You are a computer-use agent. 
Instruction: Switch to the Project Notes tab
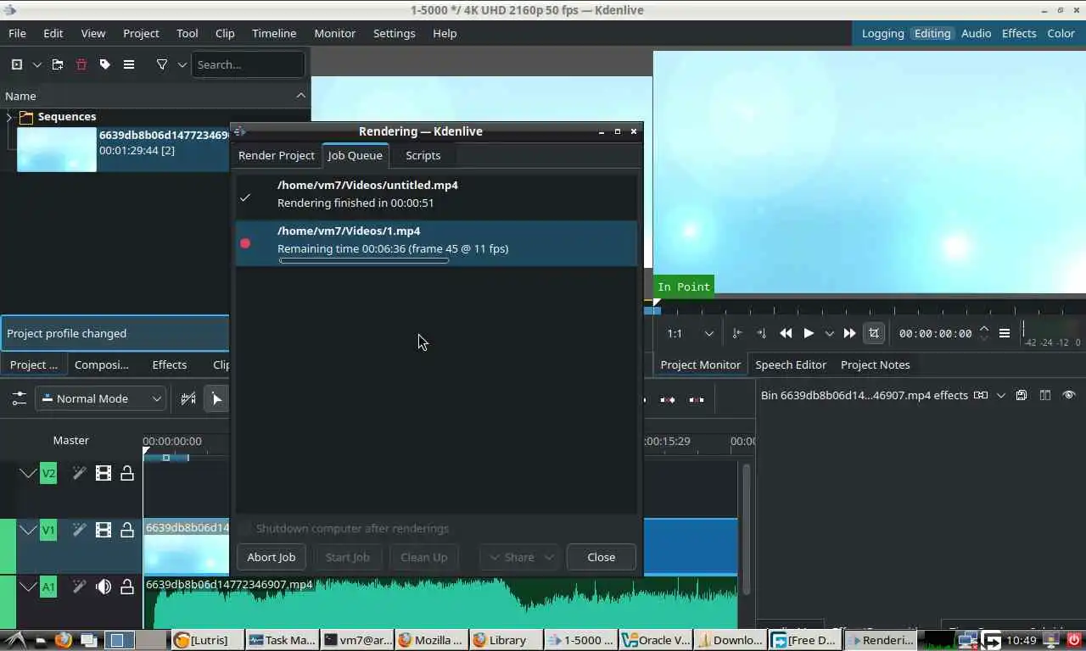point(875,364)
